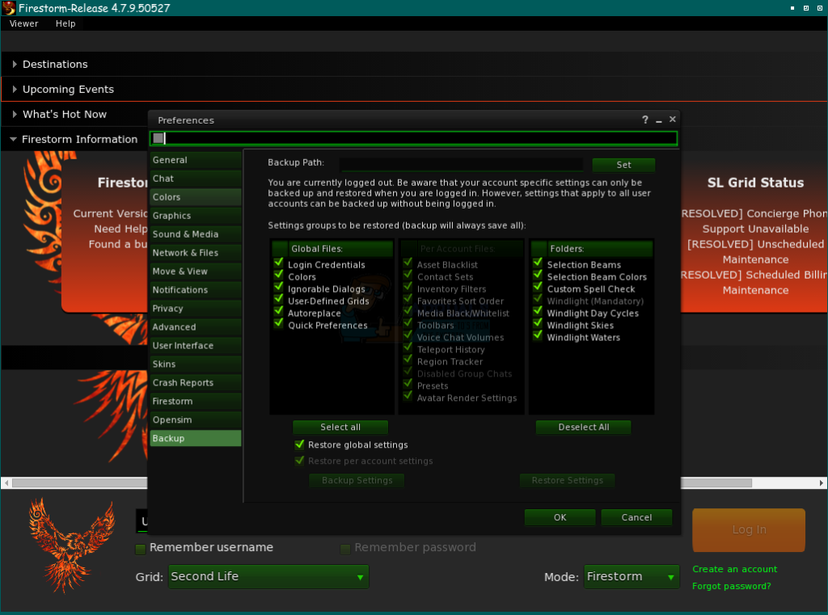The image size is (828, 615).
Task: Disable Restore global settings checkbox
Action: (x=299, y=444)
